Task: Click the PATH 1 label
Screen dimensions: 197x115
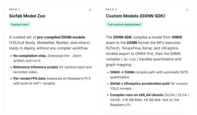Action: [14, 10]
